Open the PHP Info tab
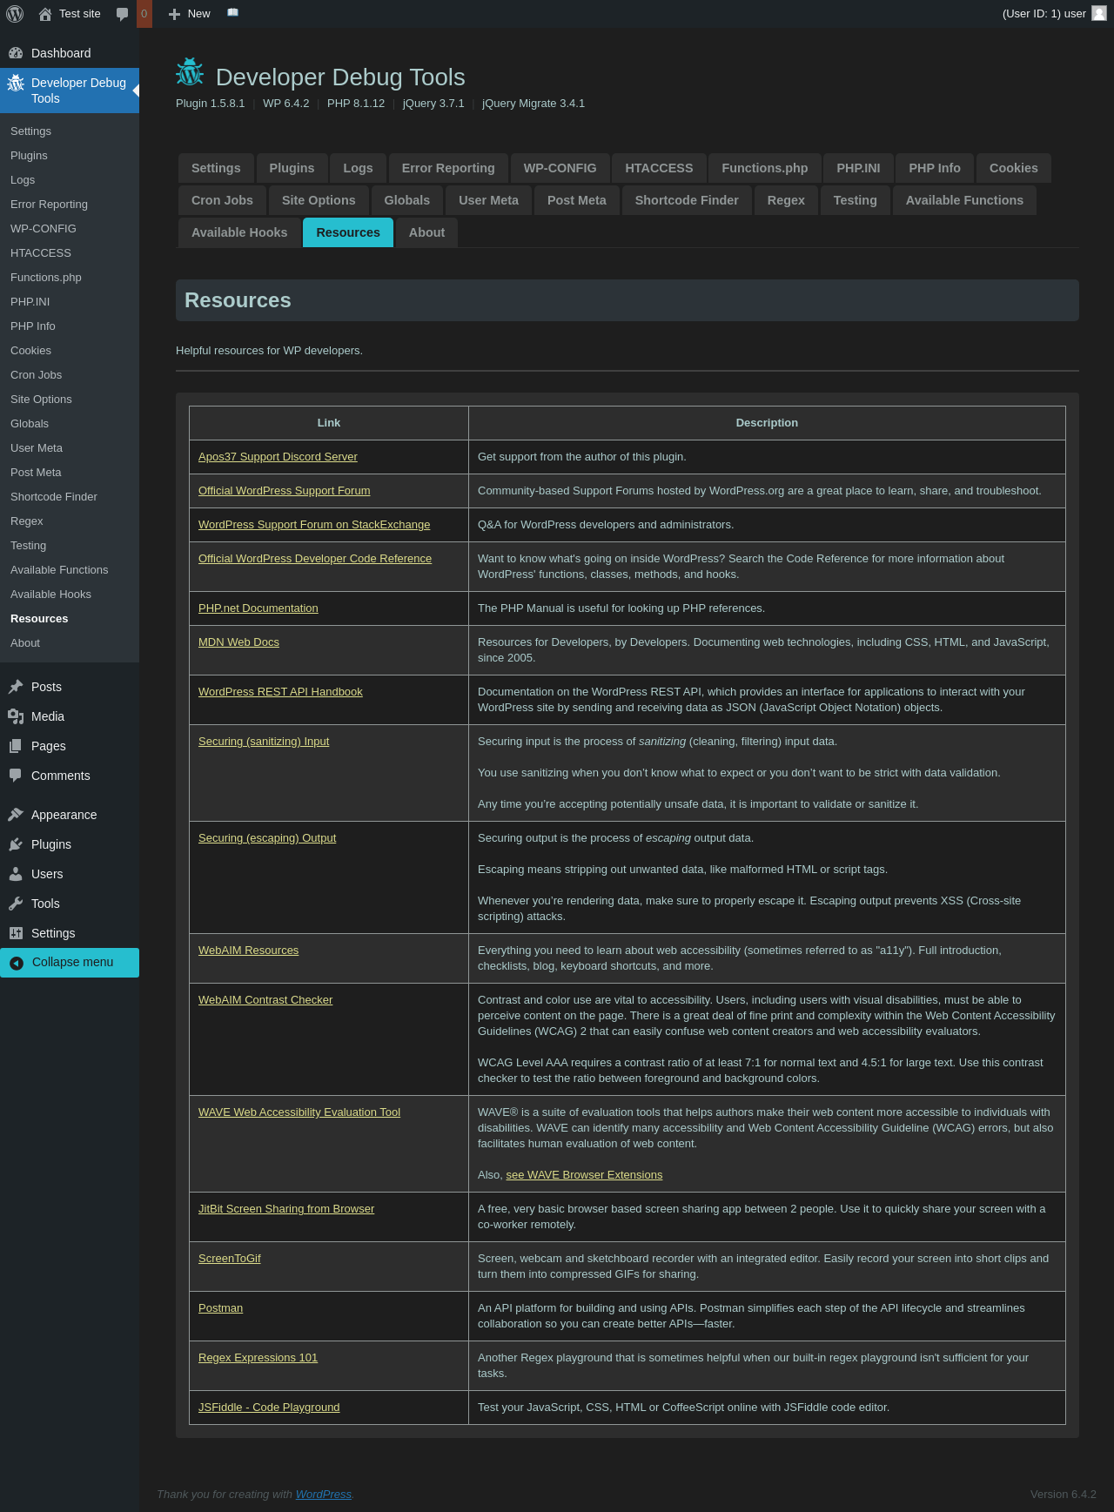 click(x=935, y=168)
